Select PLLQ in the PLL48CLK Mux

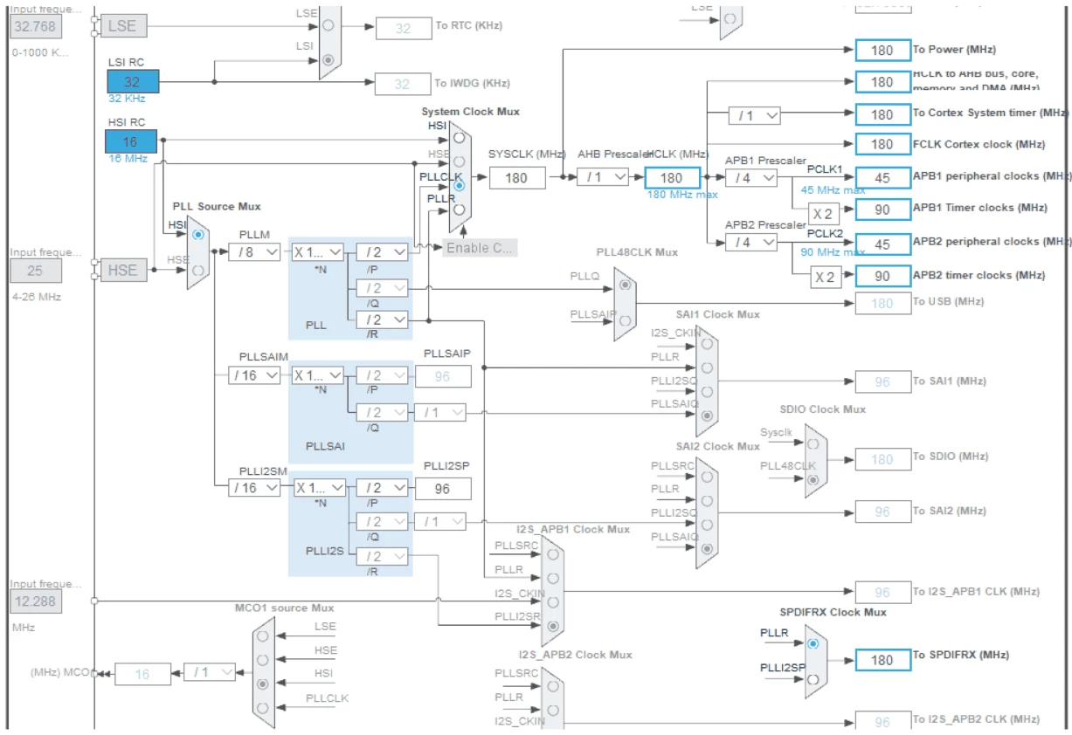click(624, 285)
